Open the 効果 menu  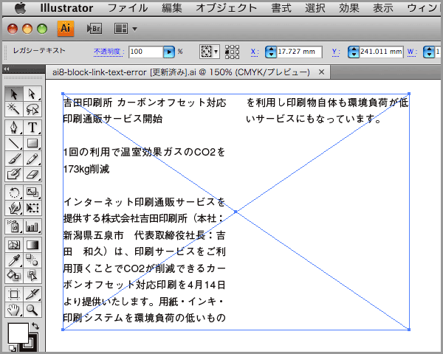348,8
